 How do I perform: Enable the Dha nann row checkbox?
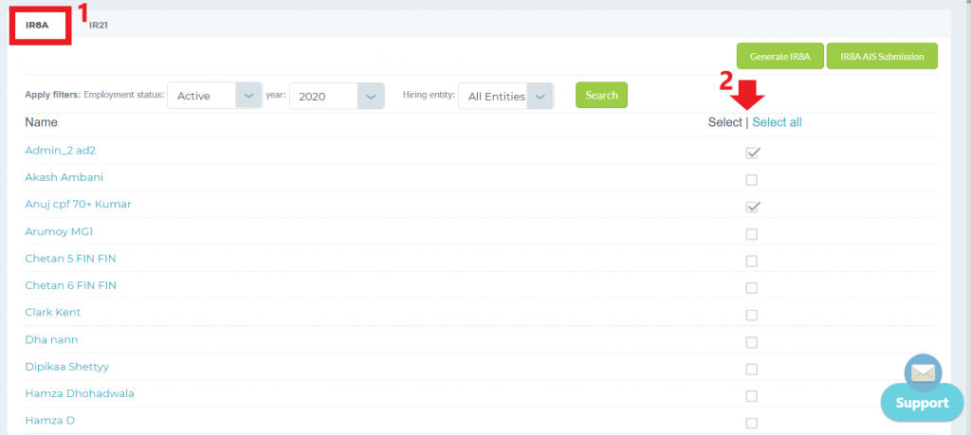752,342
